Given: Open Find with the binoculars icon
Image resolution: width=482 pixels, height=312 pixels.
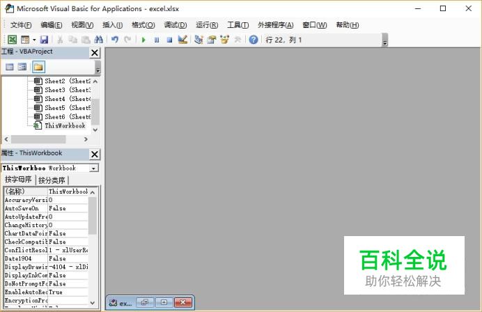Looking at the screenshot, I should 99,40.
